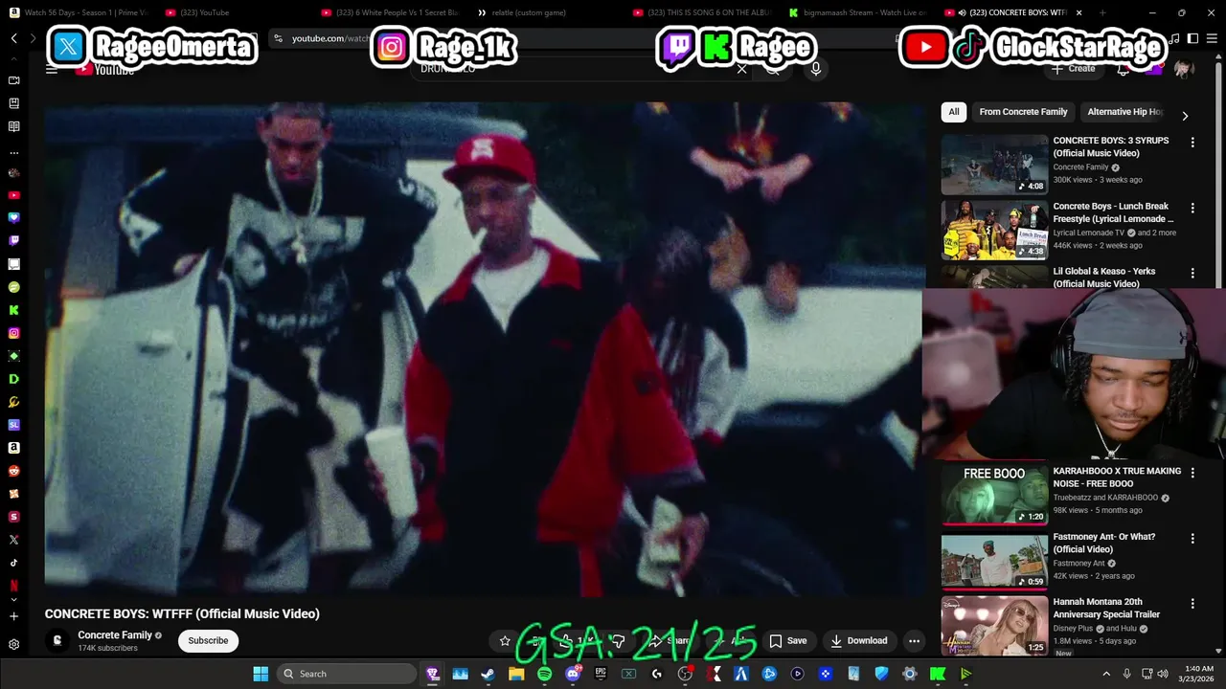This screenshot has height=689, width=1226.
Task: Show hidden system tray icons
Action: pyautogui.click(x=1106, y=674)
